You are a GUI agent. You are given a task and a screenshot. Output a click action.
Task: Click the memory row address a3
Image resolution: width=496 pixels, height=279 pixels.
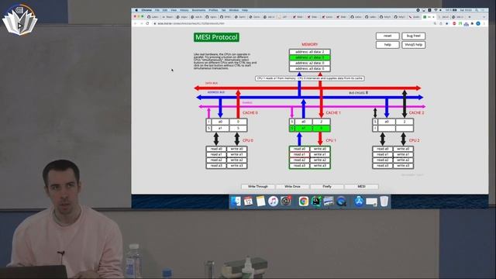pyautogui.click(x=310, y=69)
